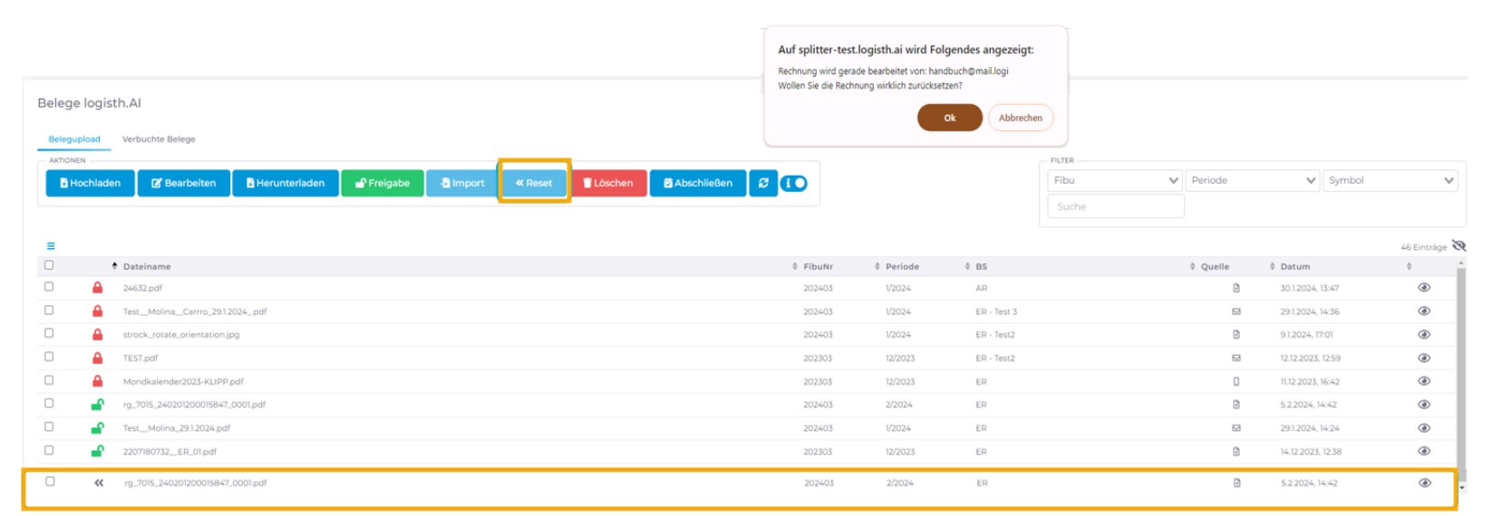This screenshot has height=516, width=1493.
Task: Open the Symbol filter dropdown
Action: 1390,180
